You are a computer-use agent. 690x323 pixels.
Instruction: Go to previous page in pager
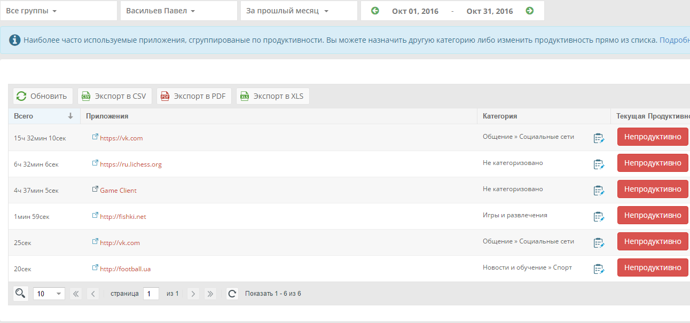[93, 294]
